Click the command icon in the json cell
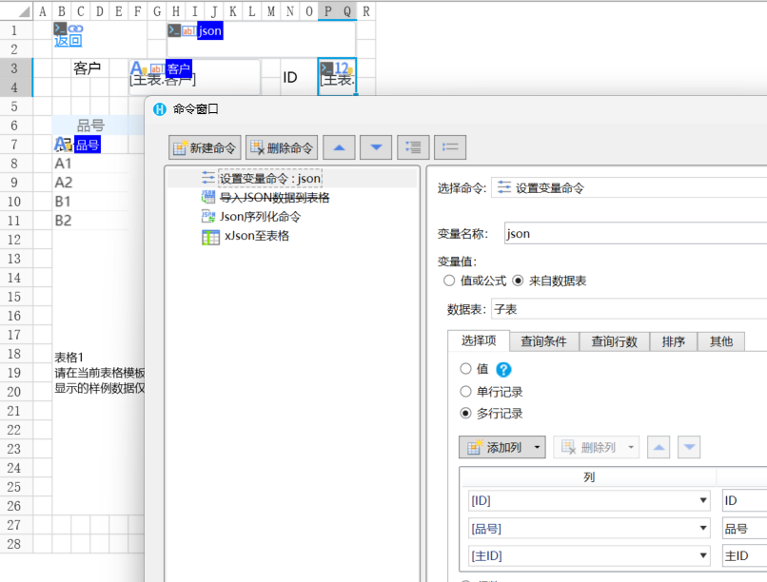 (174, 30)
